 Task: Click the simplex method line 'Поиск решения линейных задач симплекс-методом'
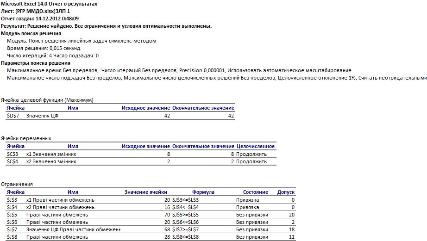(92, 41)
